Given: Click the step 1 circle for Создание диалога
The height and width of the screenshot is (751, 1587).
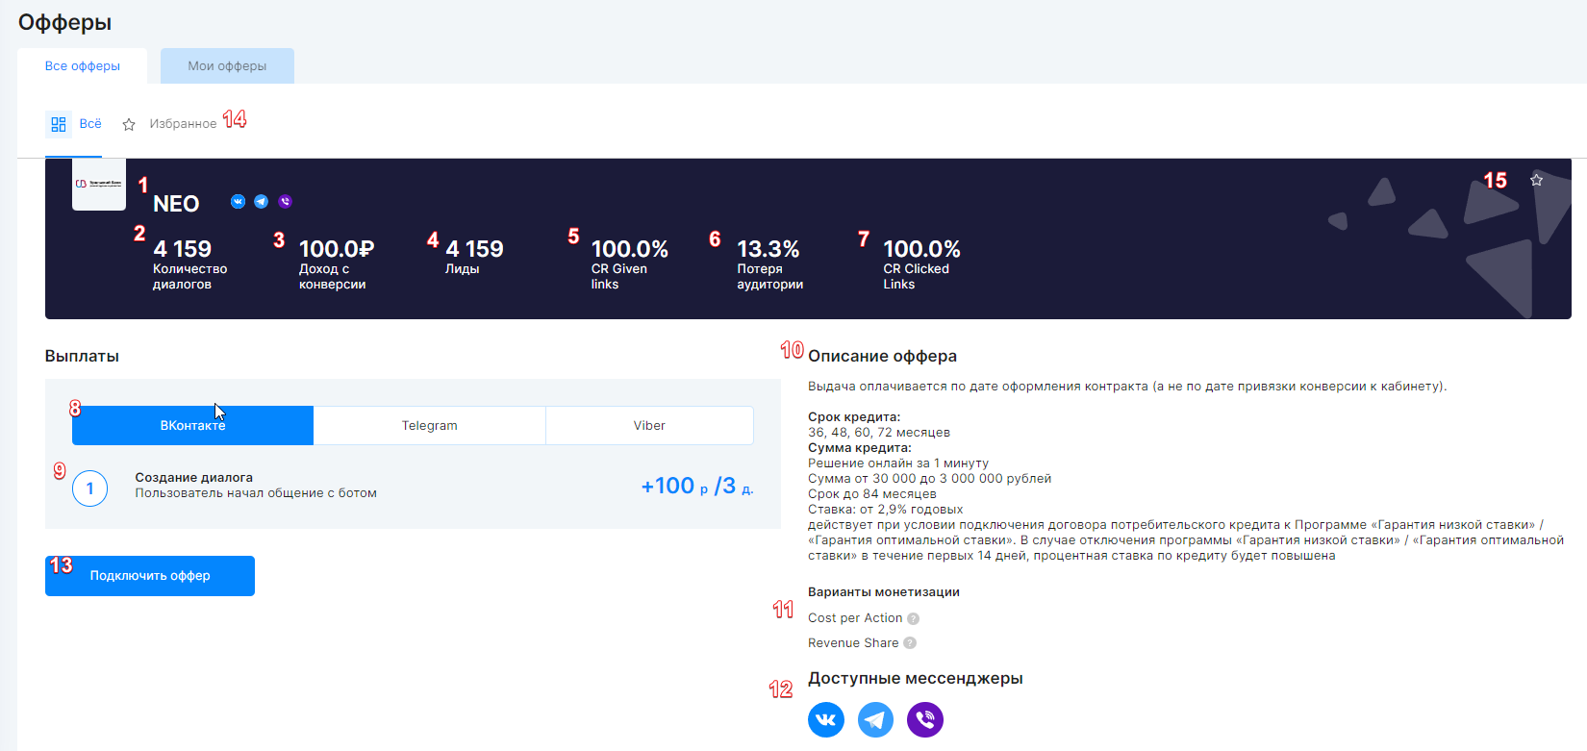Looking at the screenshot, I should click(90, 488).
